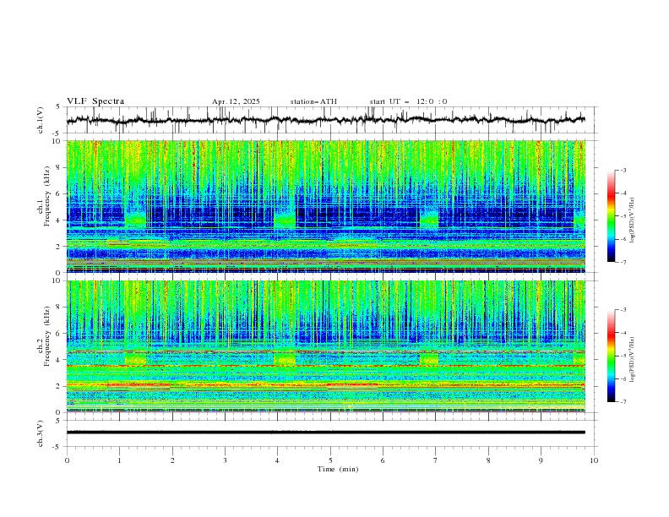Click the "8" frequency tick of ch.1 spectrogram
The image size is (669, 517).
pyautogui.click(x=59, y=167)
